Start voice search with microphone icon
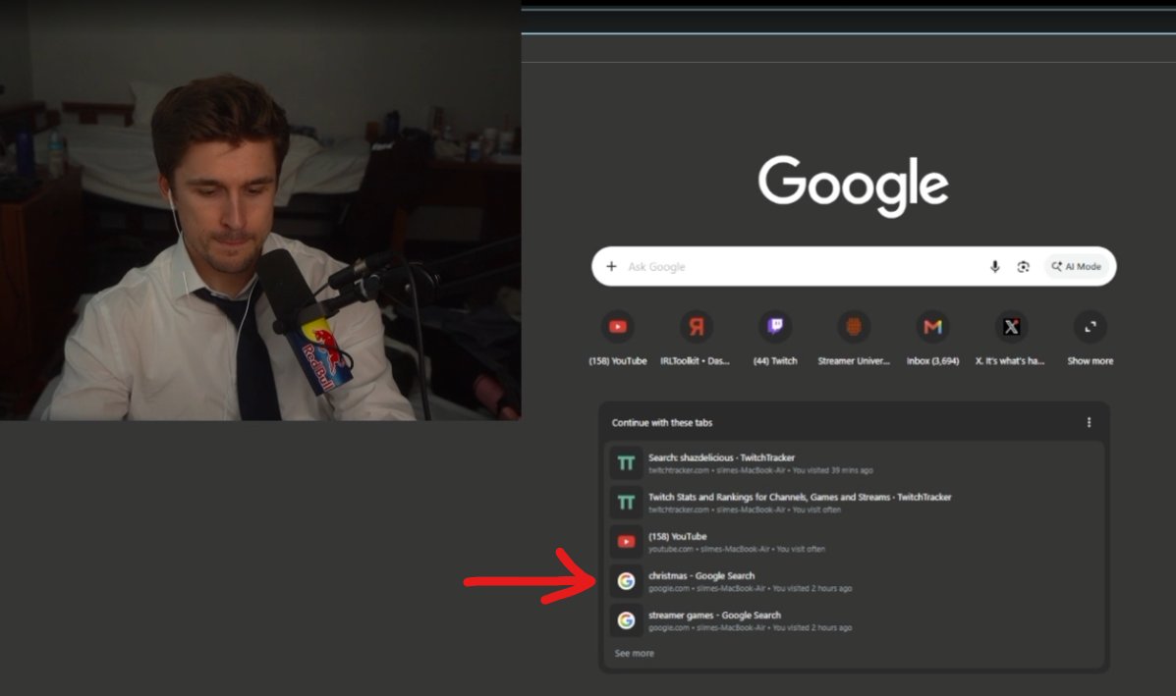This screenshot has height=696, width=1176. click(x=994, y=267)
